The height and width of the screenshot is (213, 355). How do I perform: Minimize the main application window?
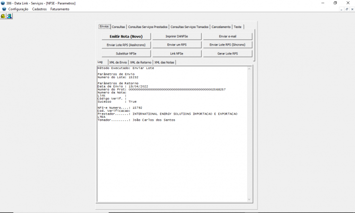coord(323,3)
